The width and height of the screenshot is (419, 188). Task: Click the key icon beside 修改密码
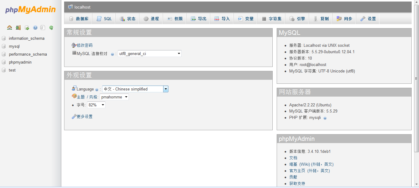pyautogui.click(x=74, y=45)
